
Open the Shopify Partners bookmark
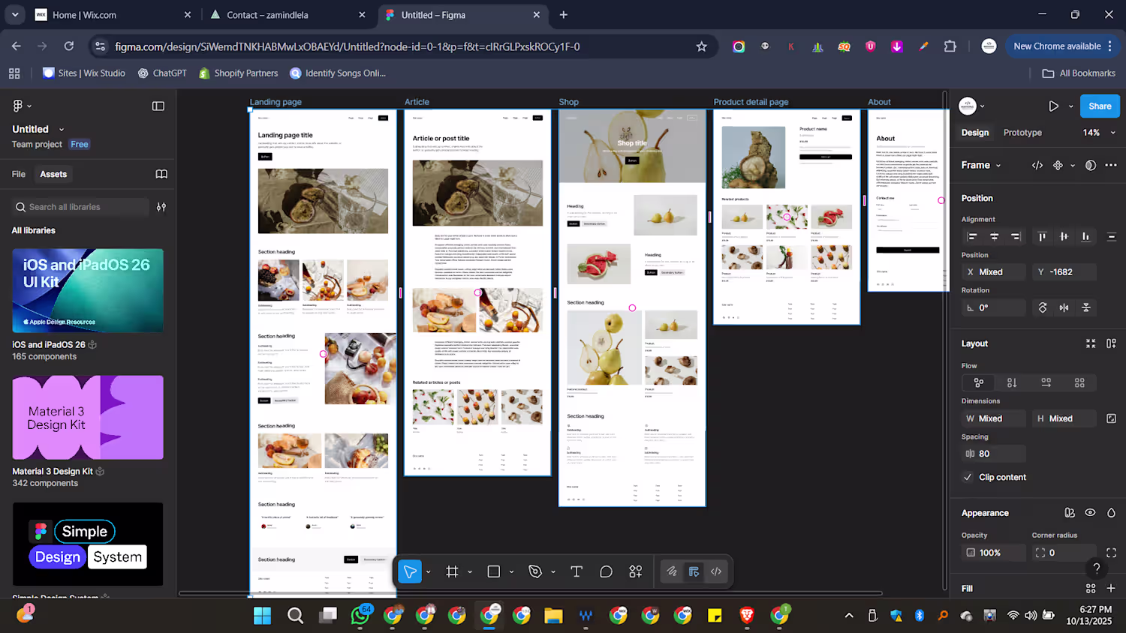point(239,73)
